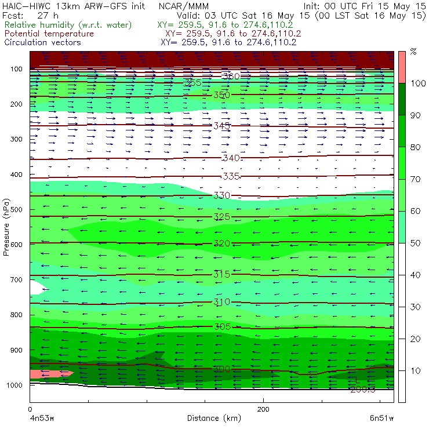Click the darkest green 90–100% colorbar segment
Image resolution: width=429 pixels, height=429 pixels.
coord(402,99)
